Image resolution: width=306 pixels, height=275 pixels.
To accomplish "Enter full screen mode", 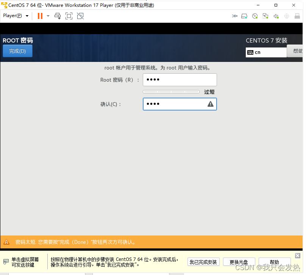I will point(69,16).
